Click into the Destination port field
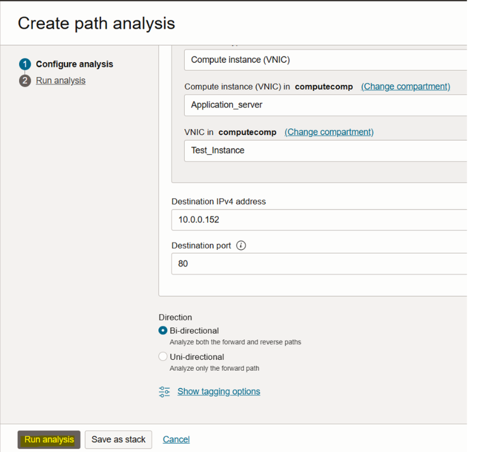The height and width of the screenshot is (452, 495). tap(319, 264)
